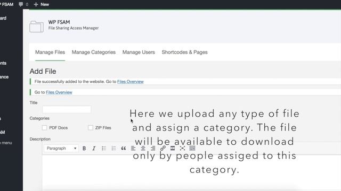Toggle italic formatting in Description editor
The image size is (341, 191).
tap(94, 149)
